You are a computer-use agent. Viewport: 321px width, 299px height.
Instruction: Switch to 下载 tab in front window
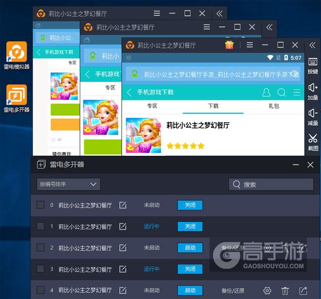point(213,106)
